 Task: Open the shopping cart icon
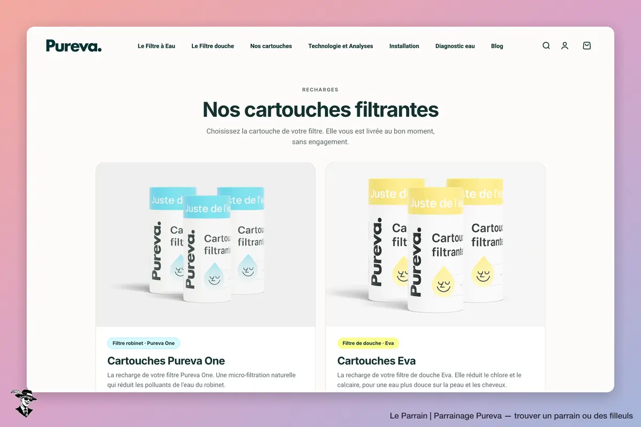(587, 46)
